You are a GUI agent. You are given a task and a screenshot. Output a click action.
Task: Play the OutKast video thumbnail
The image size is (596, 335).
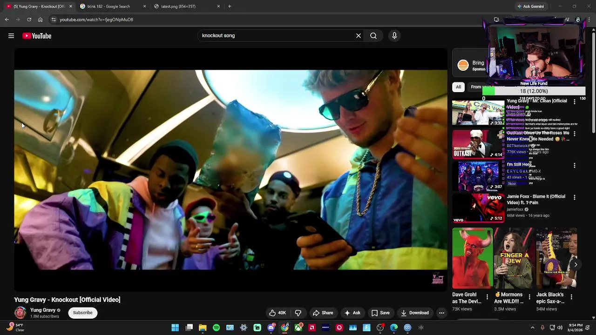tap(478, 145)
